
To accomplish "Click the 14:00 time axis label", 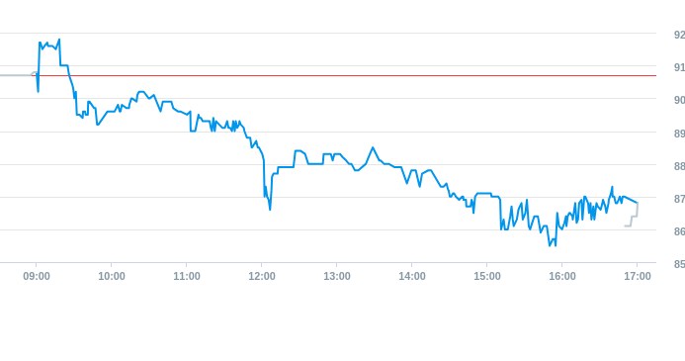I will (412, 276).
